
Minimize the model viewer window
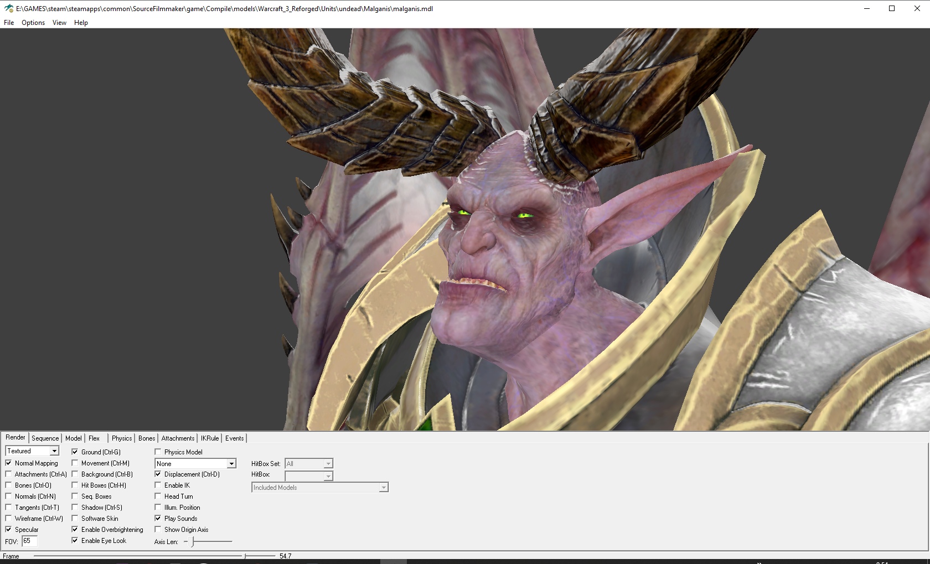click(867, 8)
